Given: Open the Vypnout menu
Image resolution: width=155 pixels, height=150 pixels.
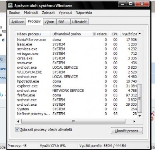Looking at the screenshot, I should point(65,13).
